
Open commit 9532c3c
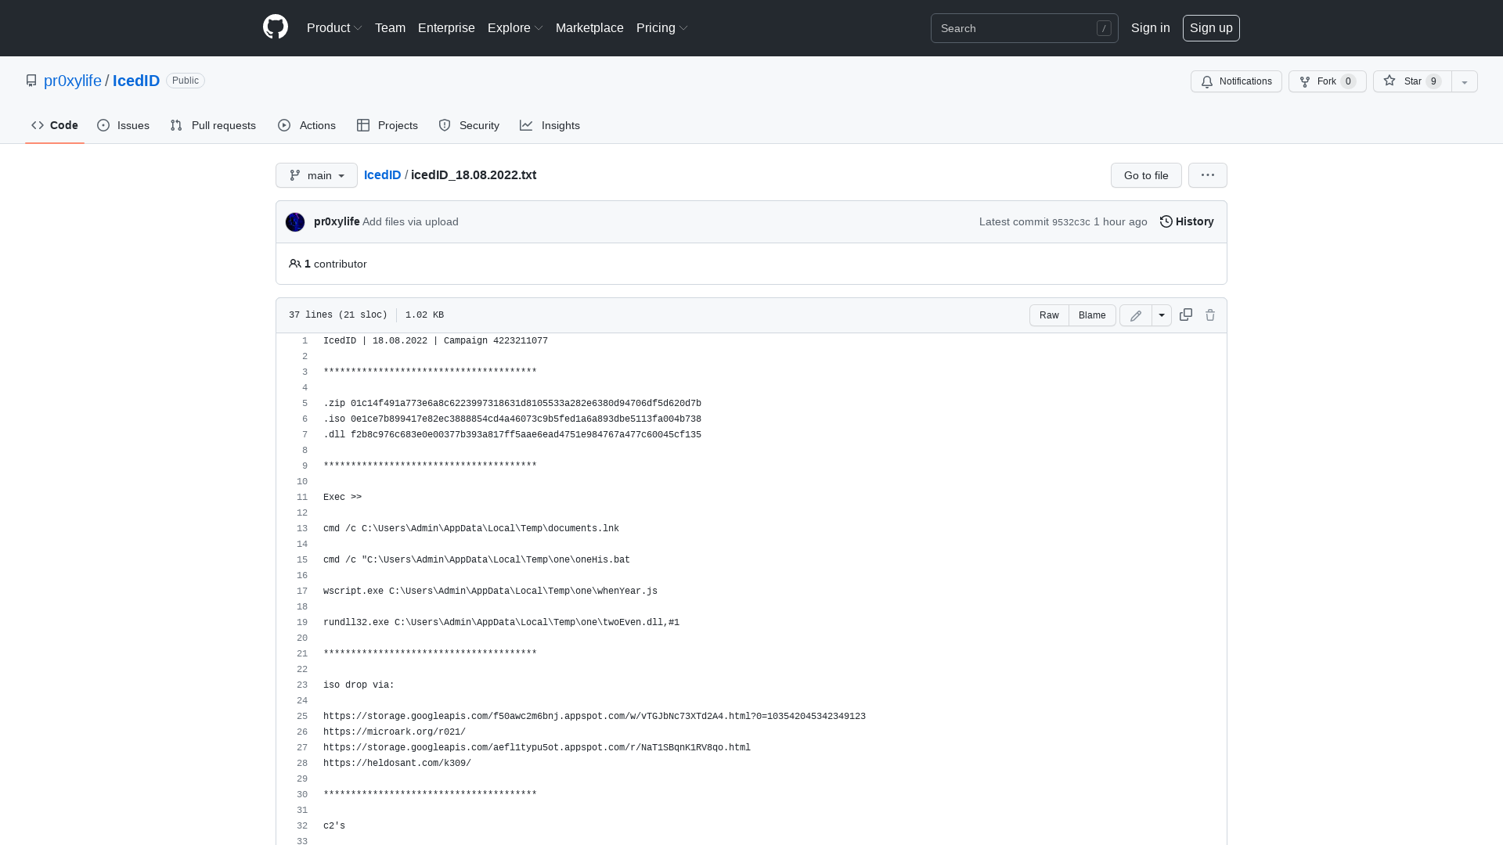1071,221
